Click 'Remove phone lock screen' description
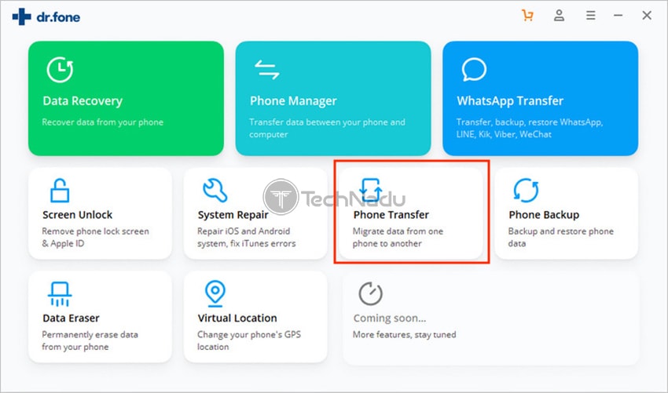This screenshot has width=668, height=393. tap(95, 238)
